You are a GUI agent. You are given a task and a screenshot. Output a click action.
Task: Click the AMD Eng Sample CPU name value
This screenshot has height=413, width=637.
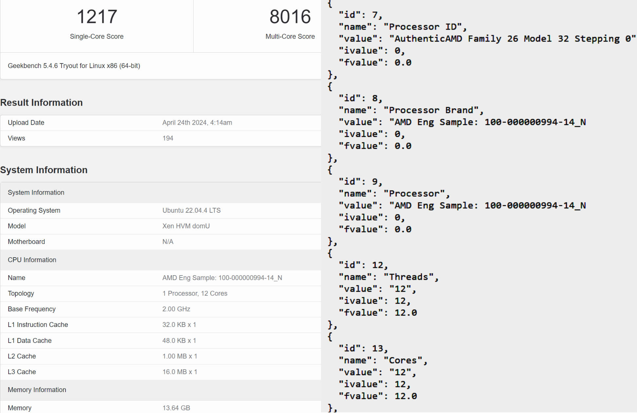222,278
